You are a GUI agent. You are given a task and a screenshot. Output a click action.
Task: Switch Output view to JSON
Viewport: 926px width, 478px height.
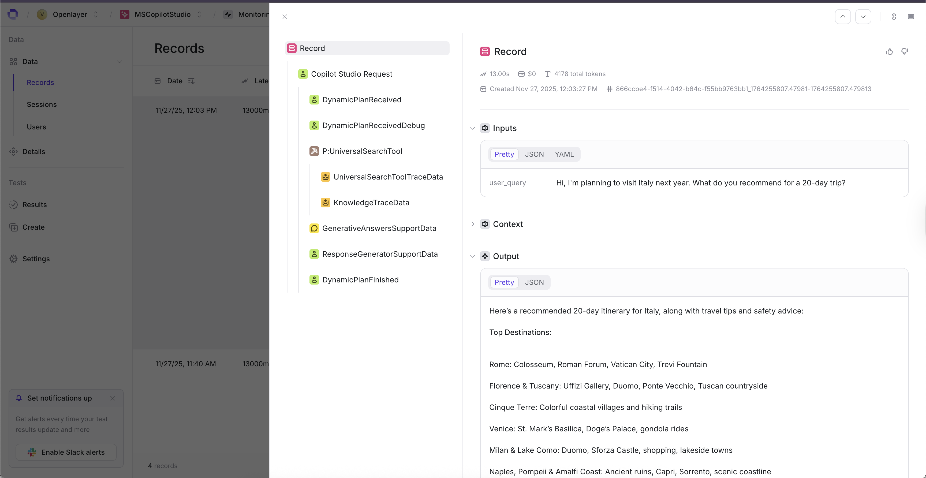click(535, 282)
